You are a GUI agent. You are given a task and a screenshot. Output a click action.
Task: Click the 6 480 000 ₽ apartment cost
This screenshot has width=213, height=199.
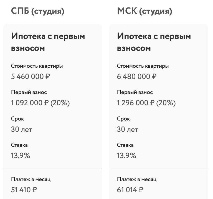(137, 77)
